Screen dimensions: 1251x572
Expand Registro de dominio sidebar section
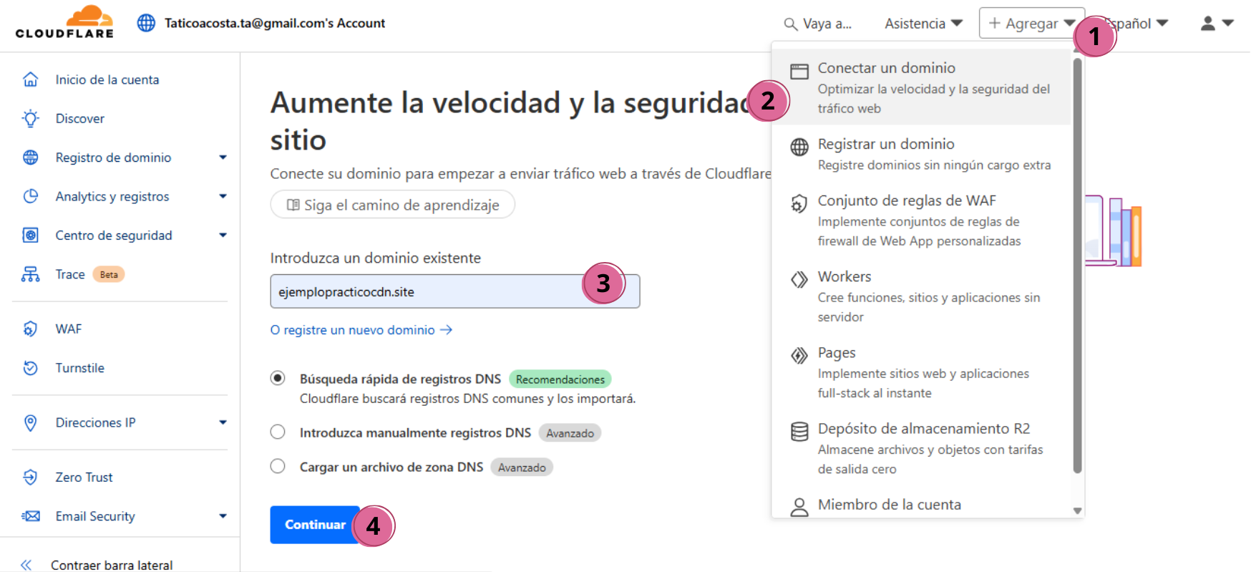click(x=223, y=157)
